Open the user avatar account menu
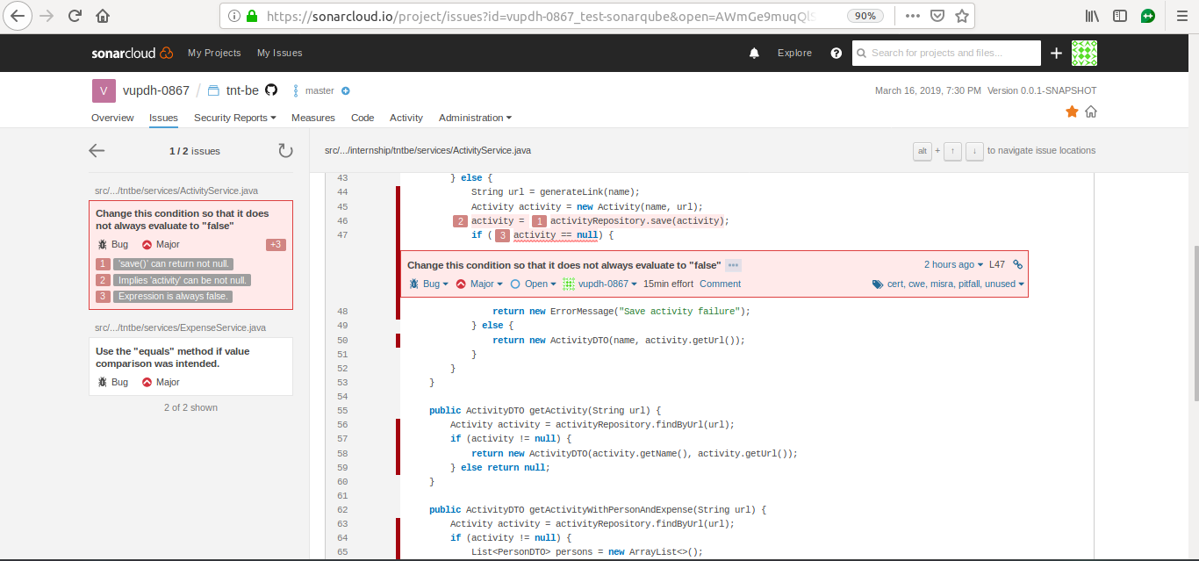 tap(1085, 53)
